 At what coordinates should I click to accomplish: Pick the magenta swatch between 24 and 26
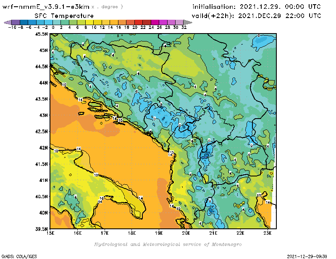coord(155,22)
